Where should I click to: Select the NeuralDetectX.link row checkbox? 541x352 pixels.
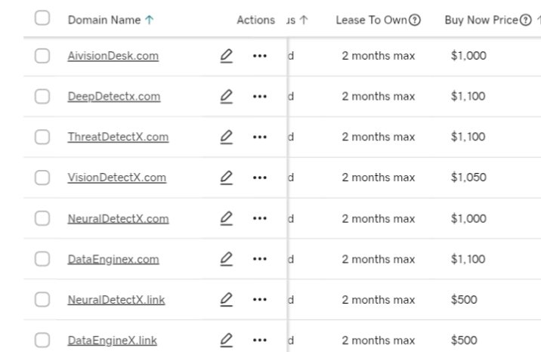coord(42,300)
